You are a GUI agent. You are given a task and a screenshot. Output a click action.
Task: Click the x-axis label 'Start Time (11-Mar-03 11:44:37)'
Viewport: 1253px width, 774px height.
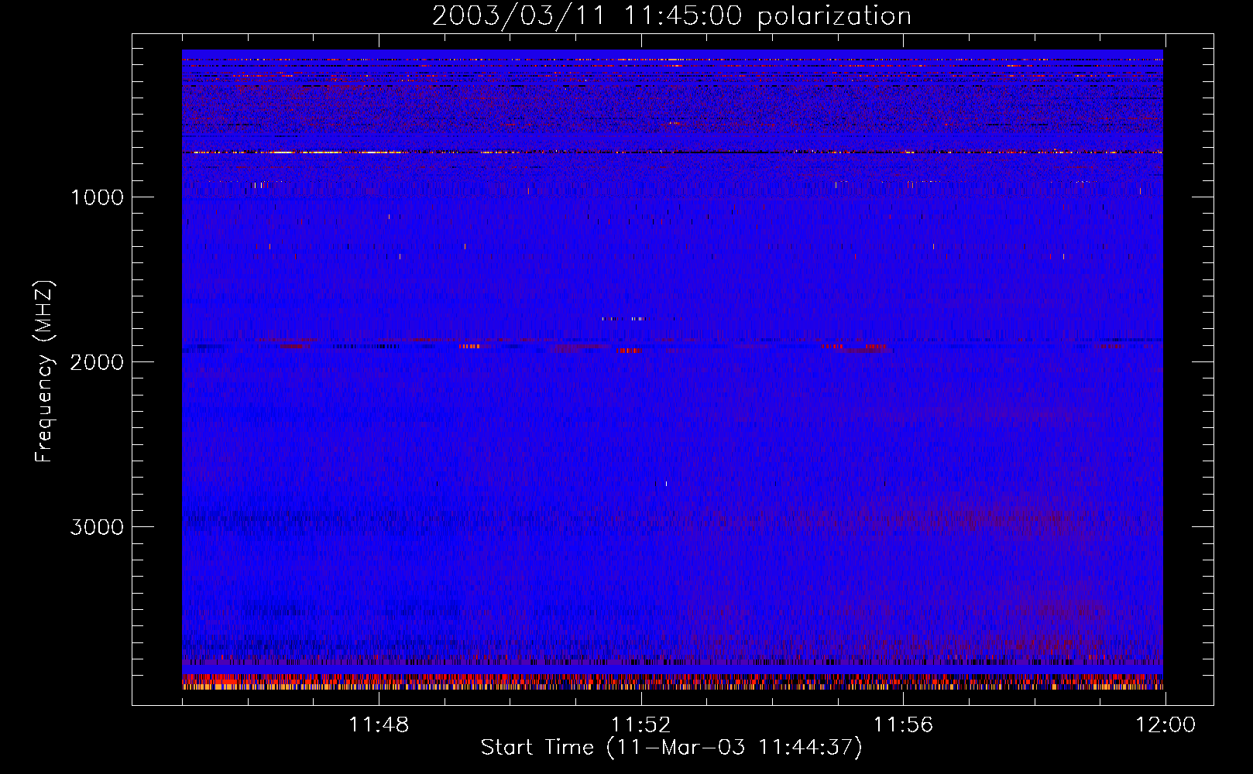pyautogui.click(x=671, y=748)
